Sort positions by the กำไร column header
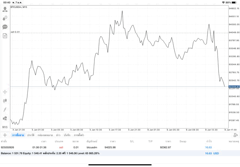Image resolution: width=240 pixels, height=167 pixels. pos(208,142)
